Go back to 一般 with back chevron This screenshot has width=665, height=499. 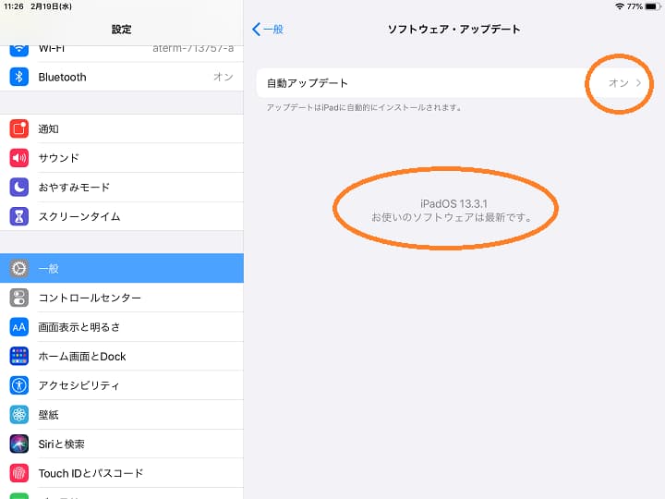[x=268, y=30]
